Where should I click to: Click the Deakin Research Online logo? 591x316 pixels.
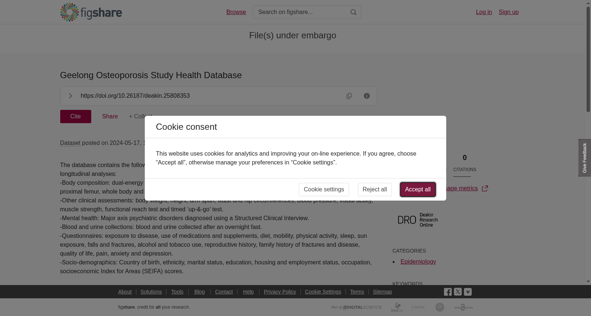418,220
